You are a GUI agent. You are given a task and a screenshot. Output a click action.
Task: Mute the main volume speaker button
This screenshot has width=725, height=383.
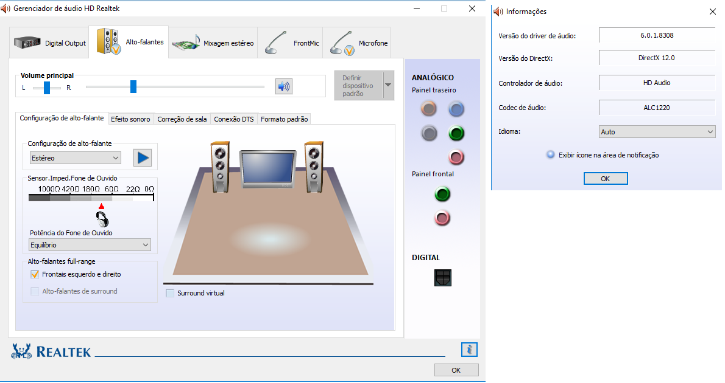point(284,86)
